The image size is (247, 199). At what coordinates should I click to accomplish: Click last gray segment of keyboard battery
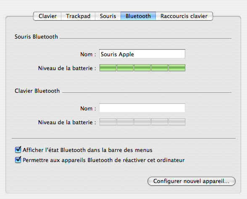pyautogui.click(x=177, y=122)
